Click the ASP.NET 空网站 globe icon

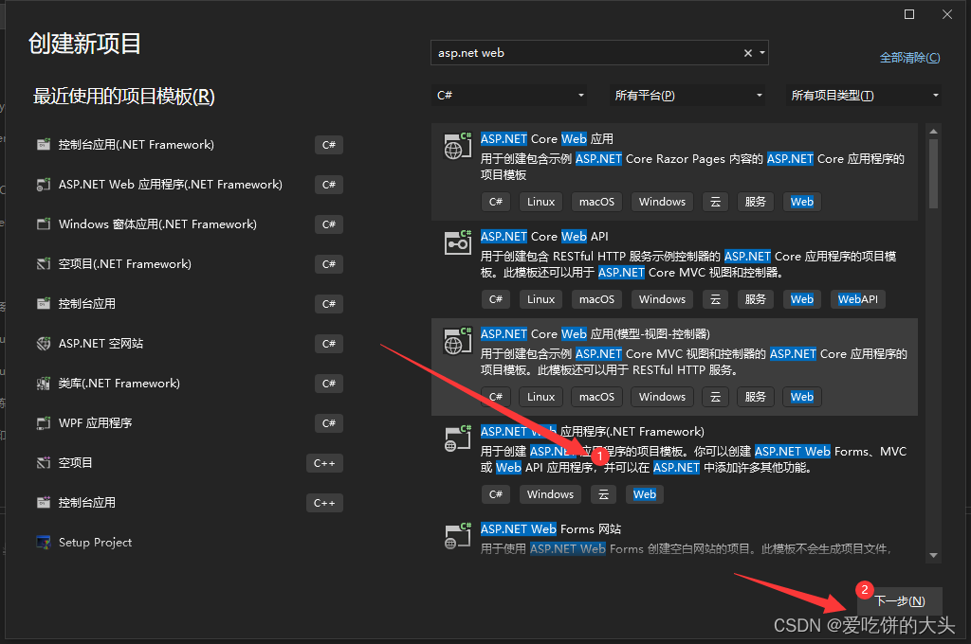(44, 344)
